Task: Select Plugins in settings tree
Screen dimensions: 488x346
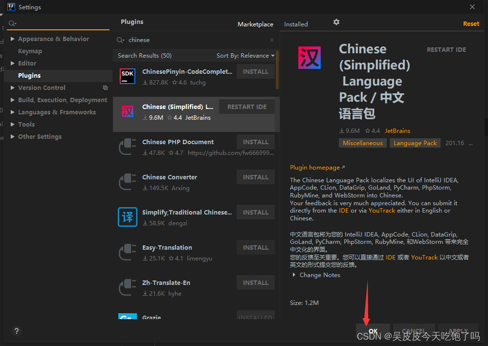Action: (x=29, y=76)
